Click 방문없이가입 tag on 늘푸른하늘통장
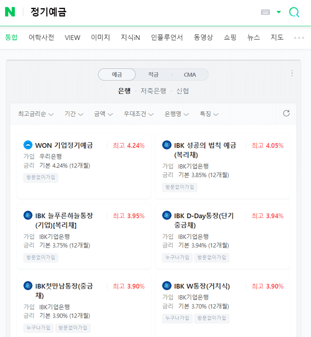The height and width of the screenshot is (337, 311). [41, 258]
